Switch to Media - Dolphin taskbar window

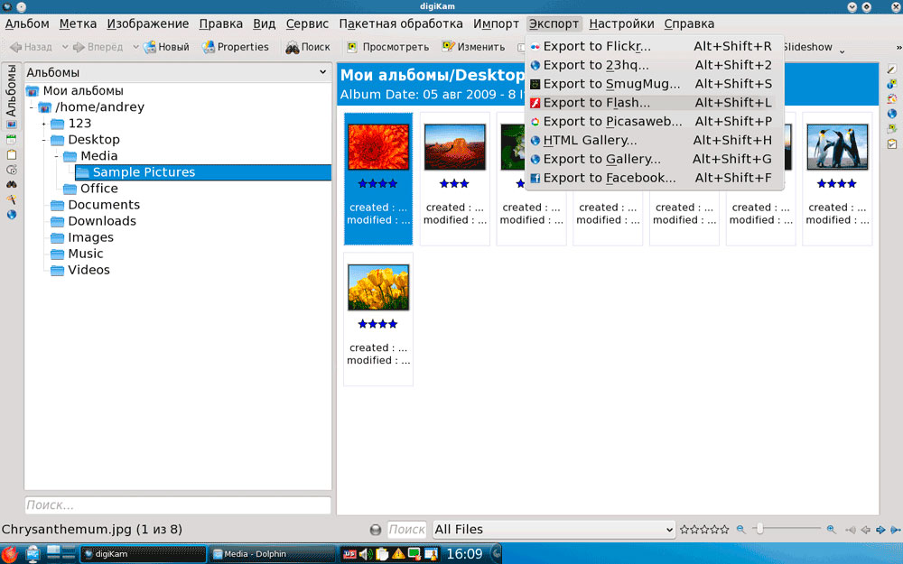273,554
